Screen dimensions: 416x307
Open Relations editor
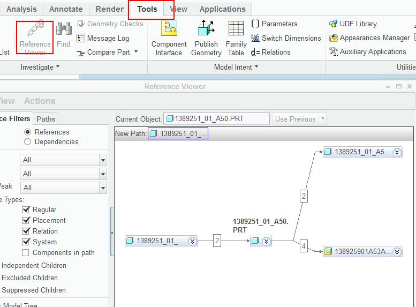270,53
